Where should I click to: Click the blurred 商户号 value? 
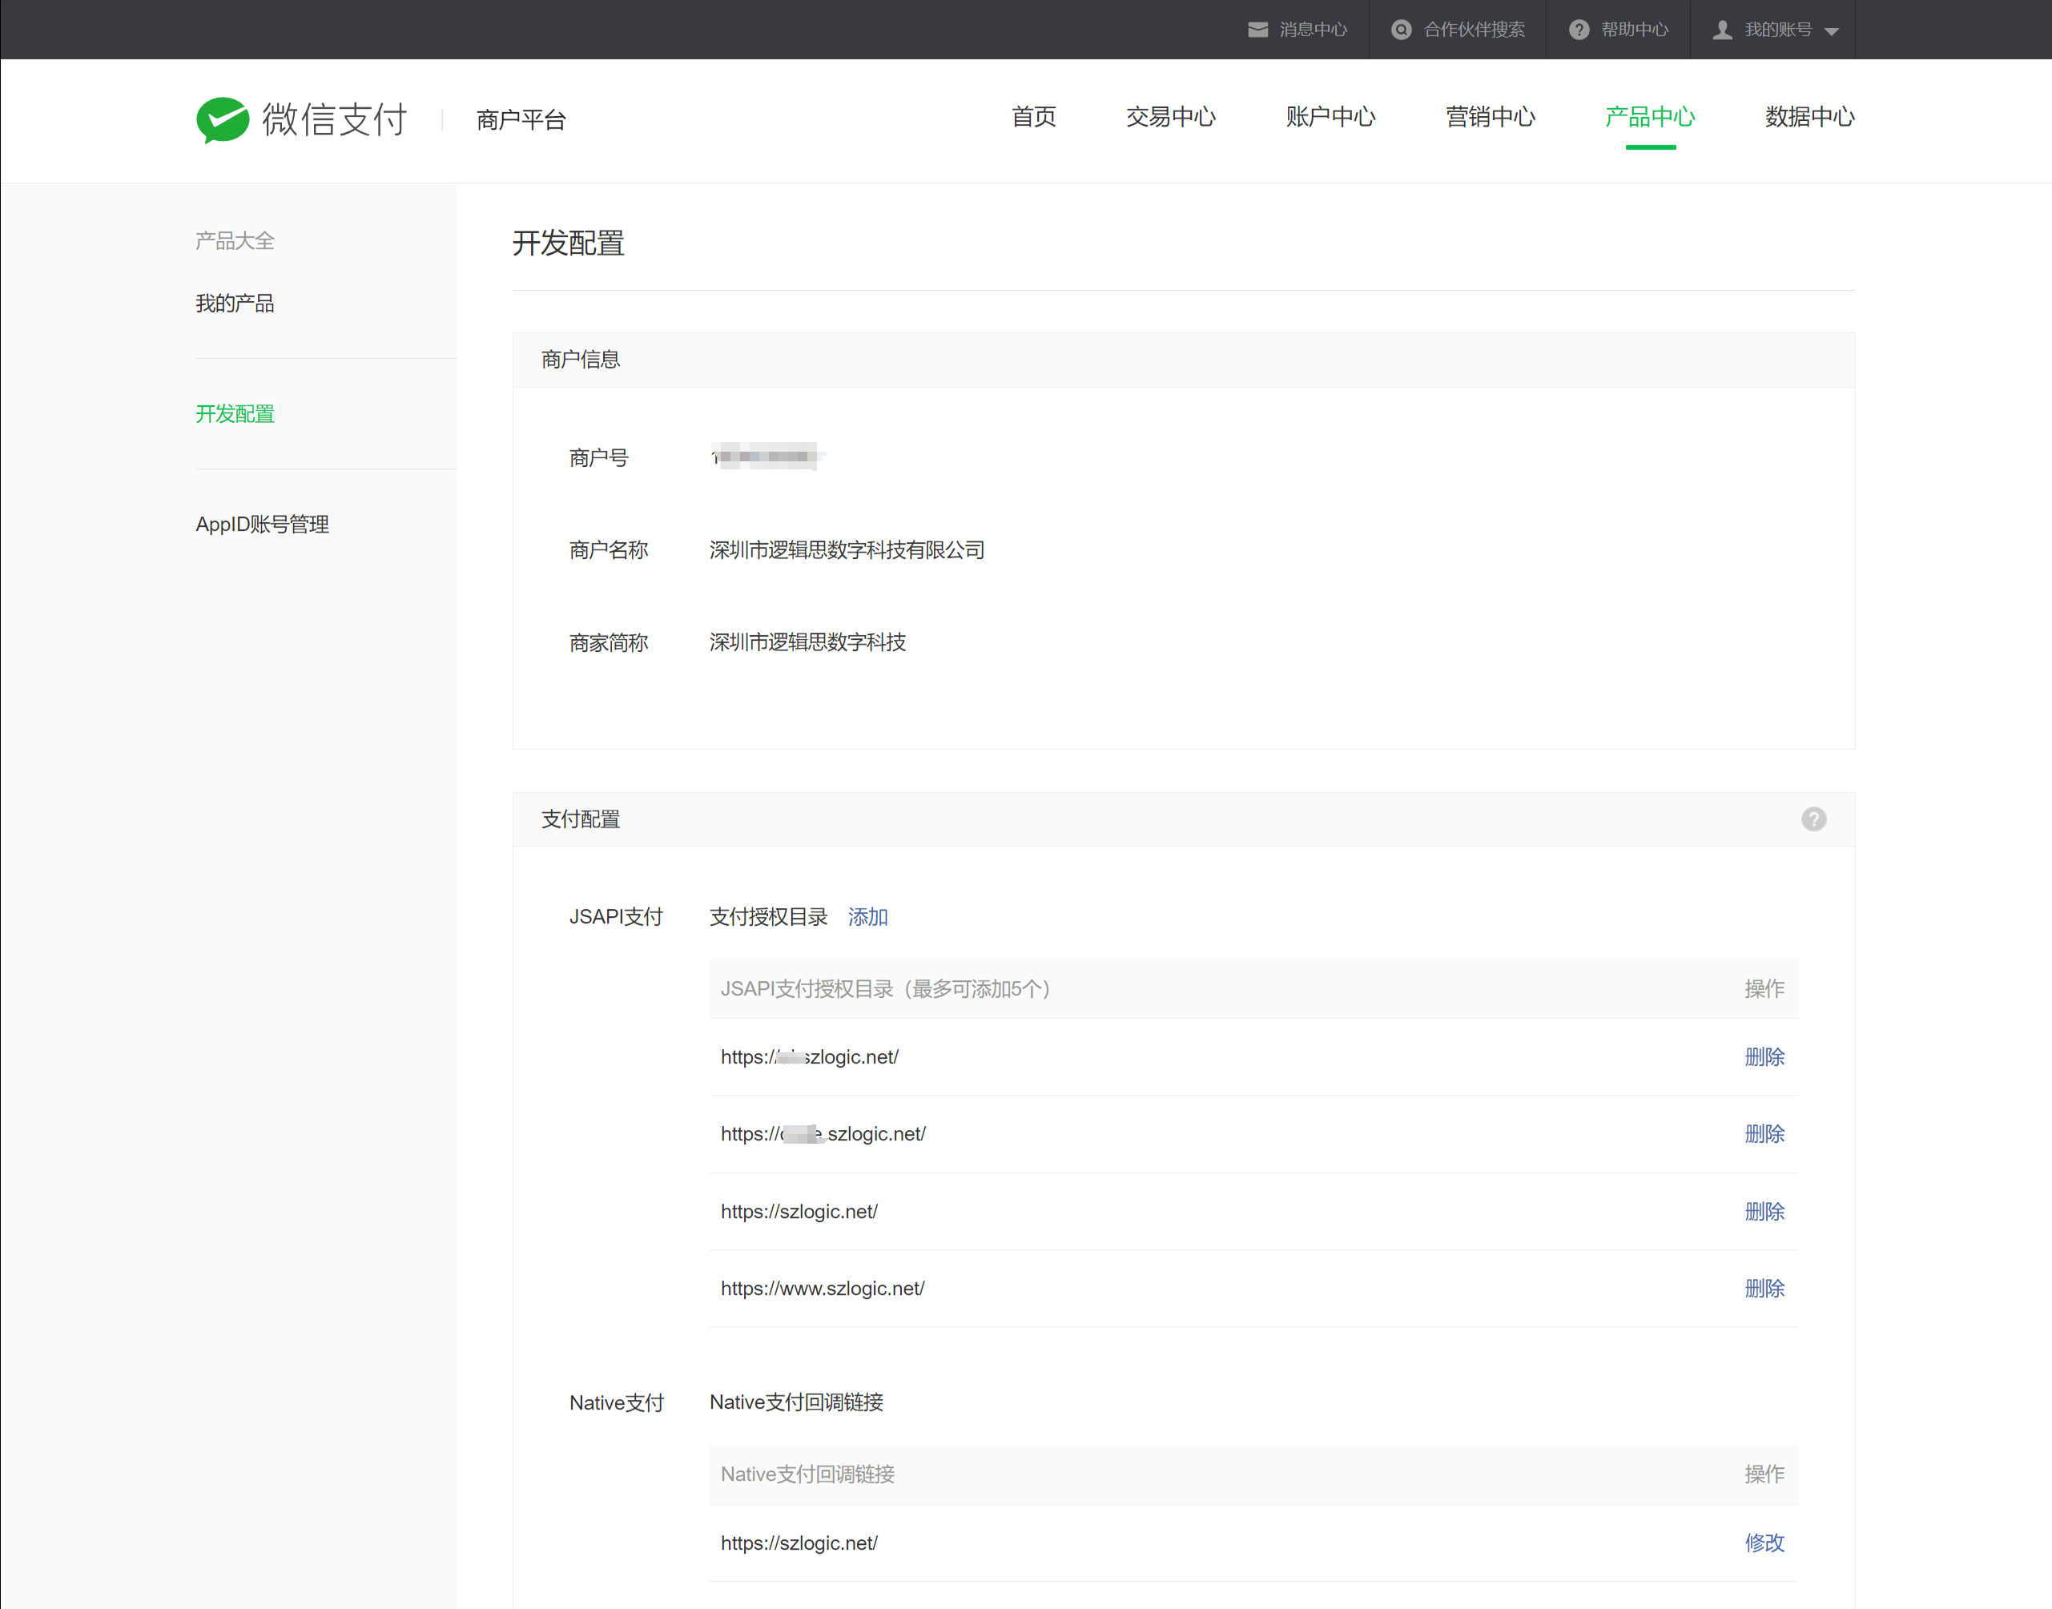[767, 457]
